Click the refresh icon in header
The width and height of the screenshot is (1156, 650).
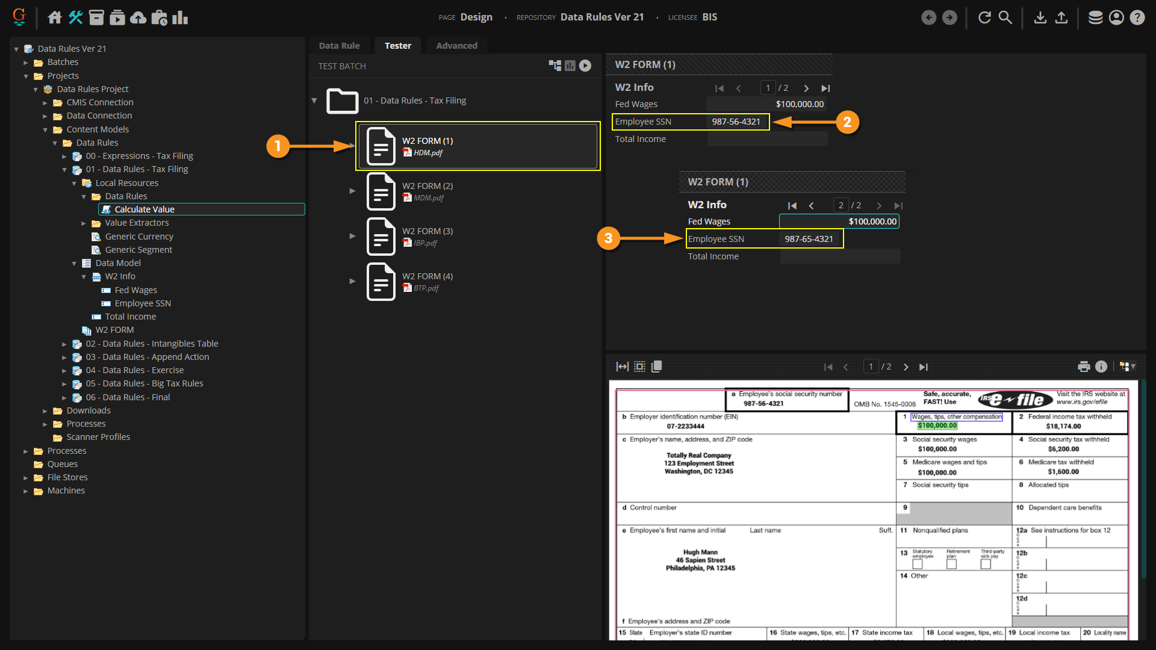tap(984, 17)
